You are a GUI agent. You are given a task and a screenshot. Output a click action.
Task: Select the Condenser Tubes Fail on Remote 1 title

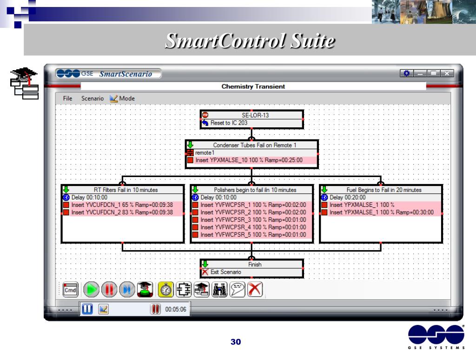coord(254,145)
